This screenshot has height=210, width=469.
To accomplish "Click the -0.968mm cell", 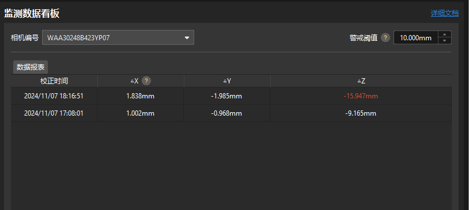I will click(227, 113).
